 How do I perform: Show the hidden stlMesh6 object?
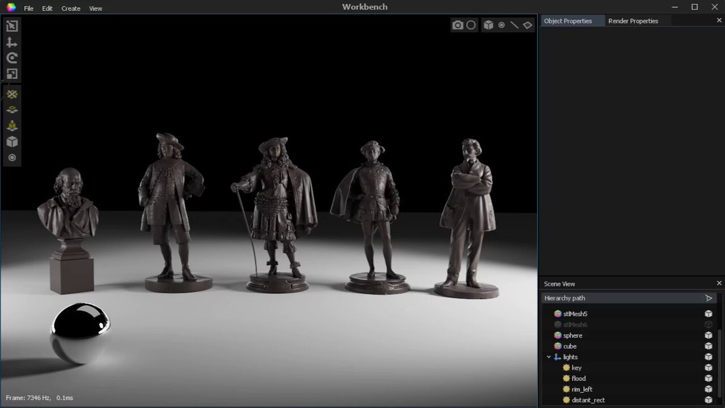coord(708,325)
